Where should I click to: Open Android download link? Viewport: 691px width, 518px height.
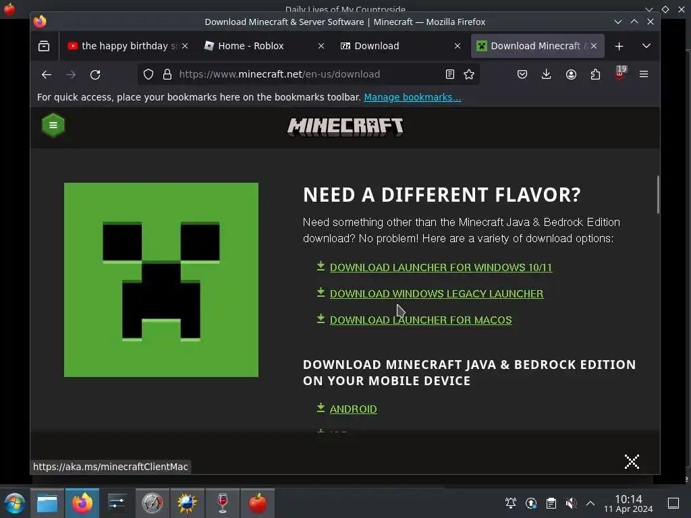tap(353, 409)
